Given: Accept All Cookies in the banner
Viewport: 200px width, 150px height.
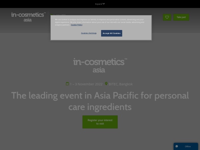Looking at the screenshot, I should 111,33.
